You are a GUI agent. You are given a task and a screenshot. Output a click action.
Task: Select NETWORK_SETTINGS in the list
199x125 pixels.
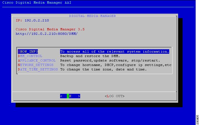36,65
